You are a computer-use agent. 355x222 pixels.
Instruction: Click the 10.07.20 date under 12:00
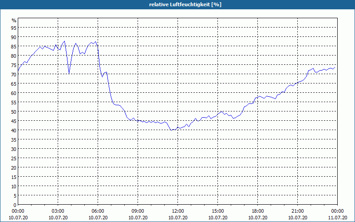178,218
